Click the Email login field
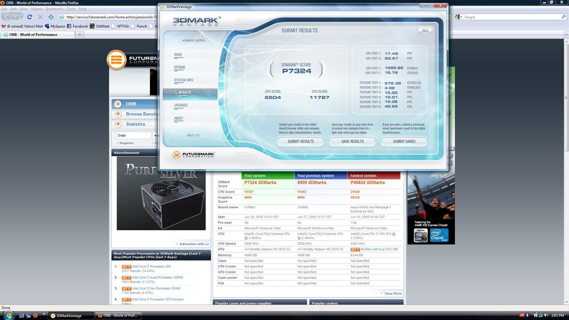The width and height of the screenshot is (569, 320). pos(134,135)
